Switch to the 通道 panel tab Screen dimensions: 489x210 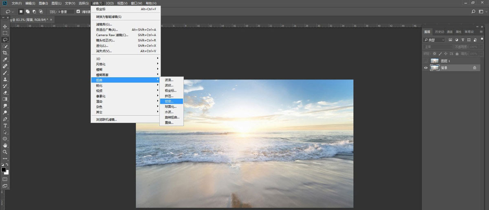pos(449,31)
